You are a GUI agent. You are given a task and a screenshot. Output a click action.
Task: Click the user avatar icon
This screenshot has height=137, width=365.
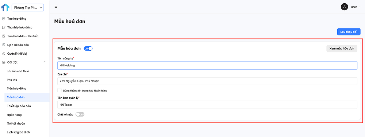coord(344,7)
